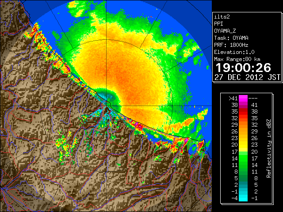Click the 19:00:26 timestamp

[x=244, y=68]
